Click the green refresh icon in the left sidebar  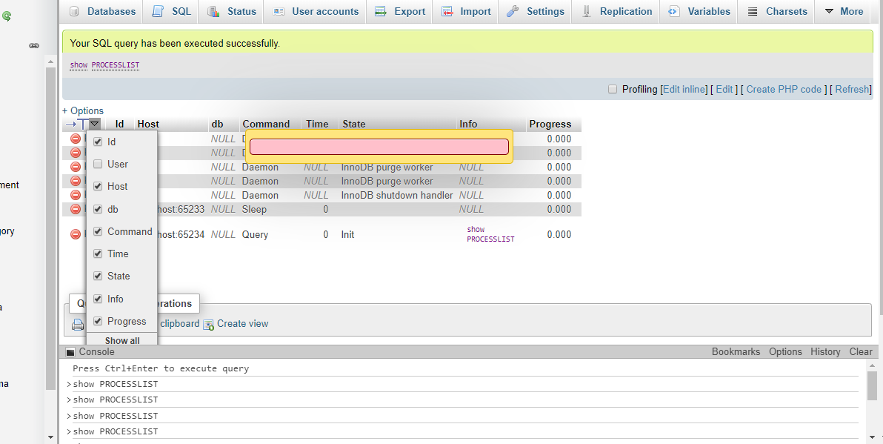[x=7, y=16]
